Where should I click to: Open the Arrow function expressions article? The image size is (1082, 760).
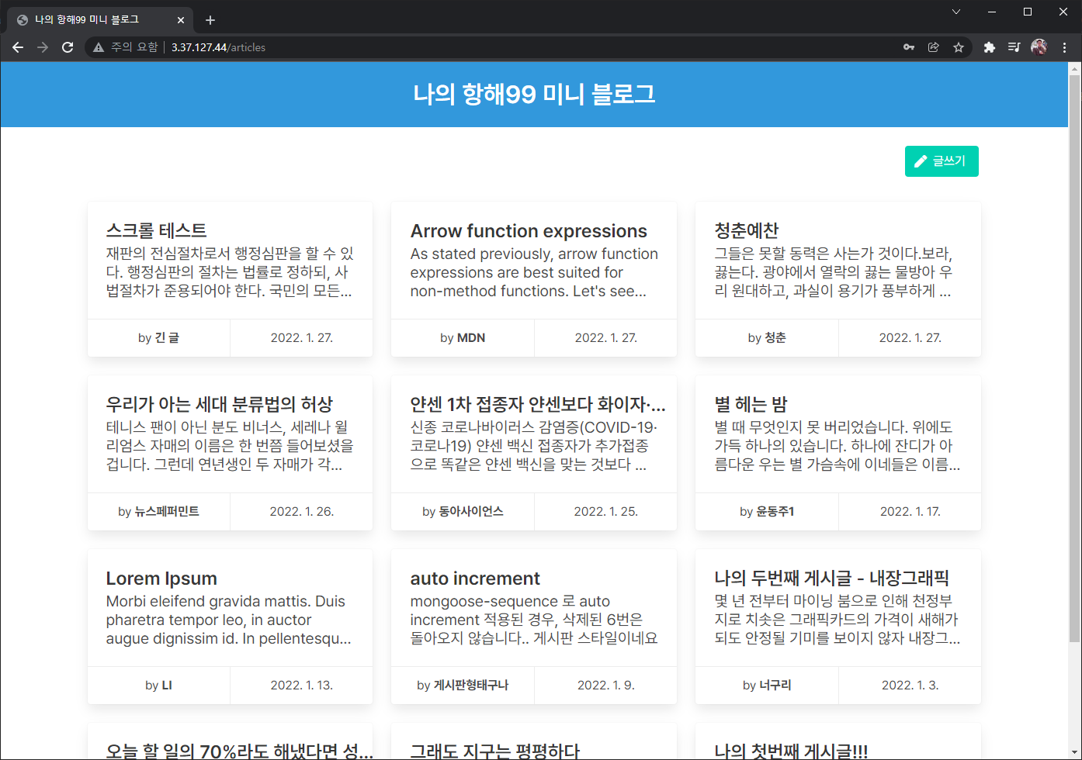coord(529,231)
